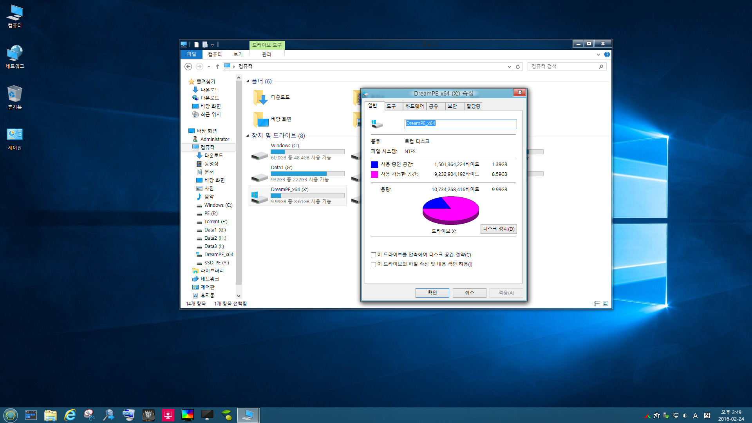Viewport: 752px width, 423px height.
Task: Click the magenta free-space color swatch
Action: 374,174
